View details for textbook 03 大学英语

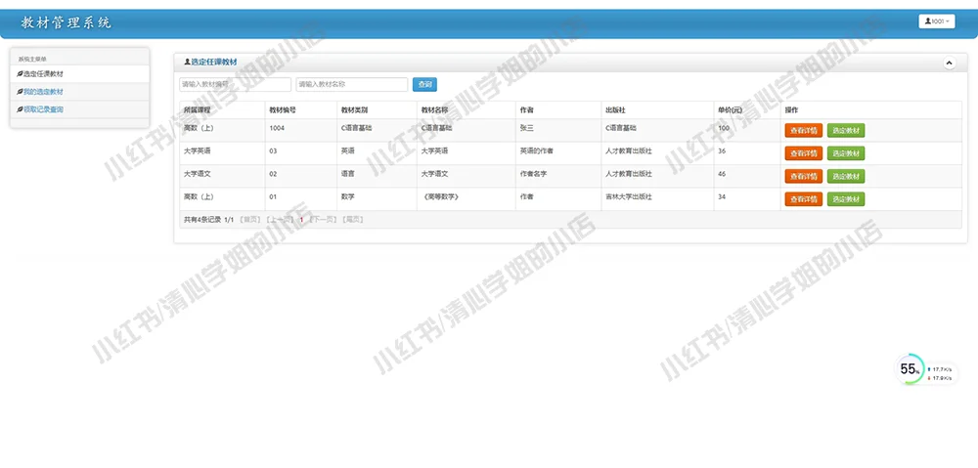point(803,153)
